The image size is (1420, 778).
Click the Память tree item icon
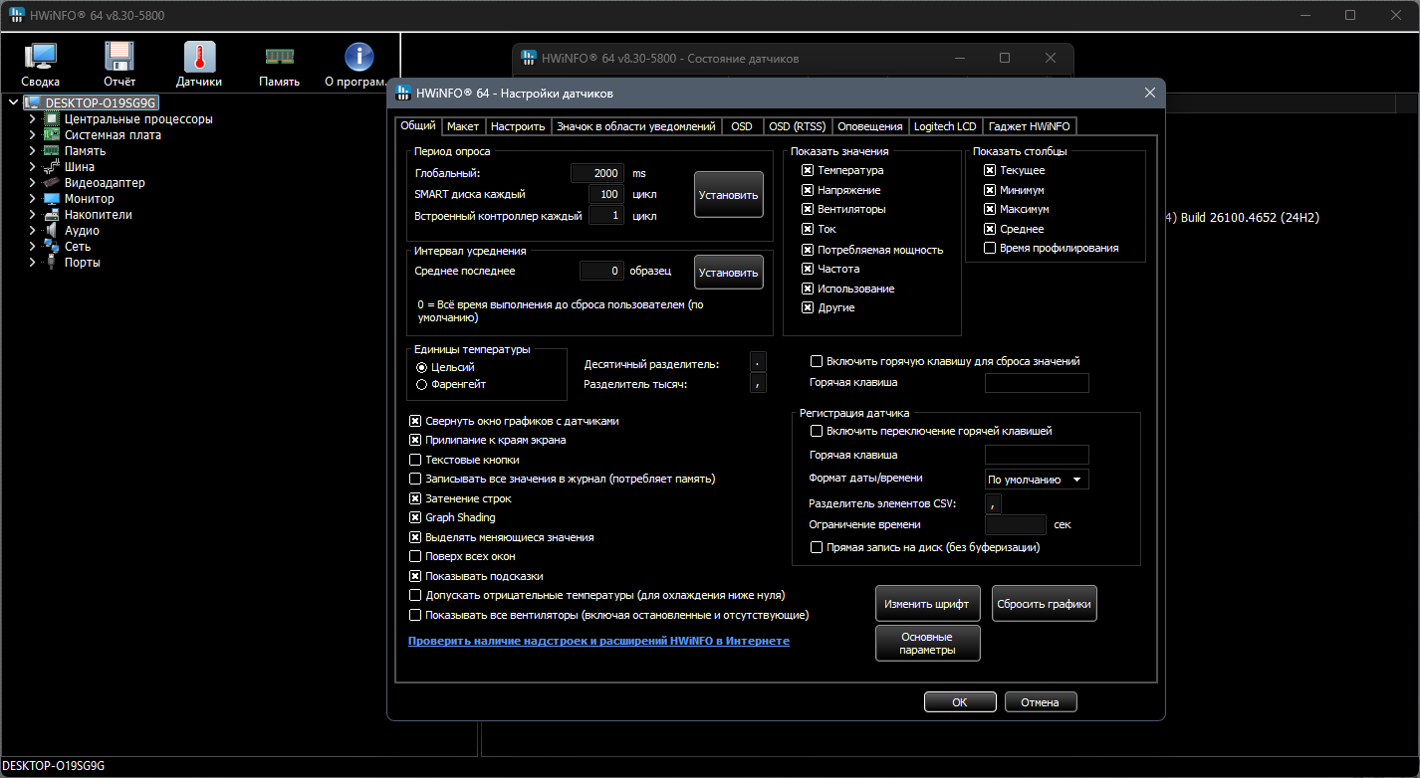pos(52,151)
